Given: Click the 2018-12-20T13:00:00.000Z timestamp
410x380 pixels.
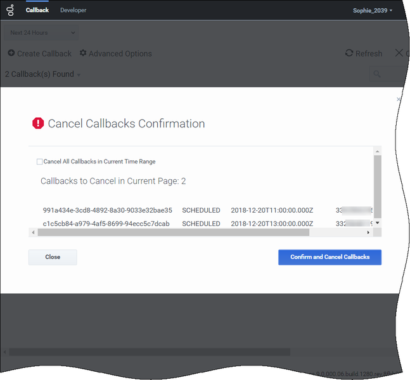Looking at the screenshot, I should (272, 224).
